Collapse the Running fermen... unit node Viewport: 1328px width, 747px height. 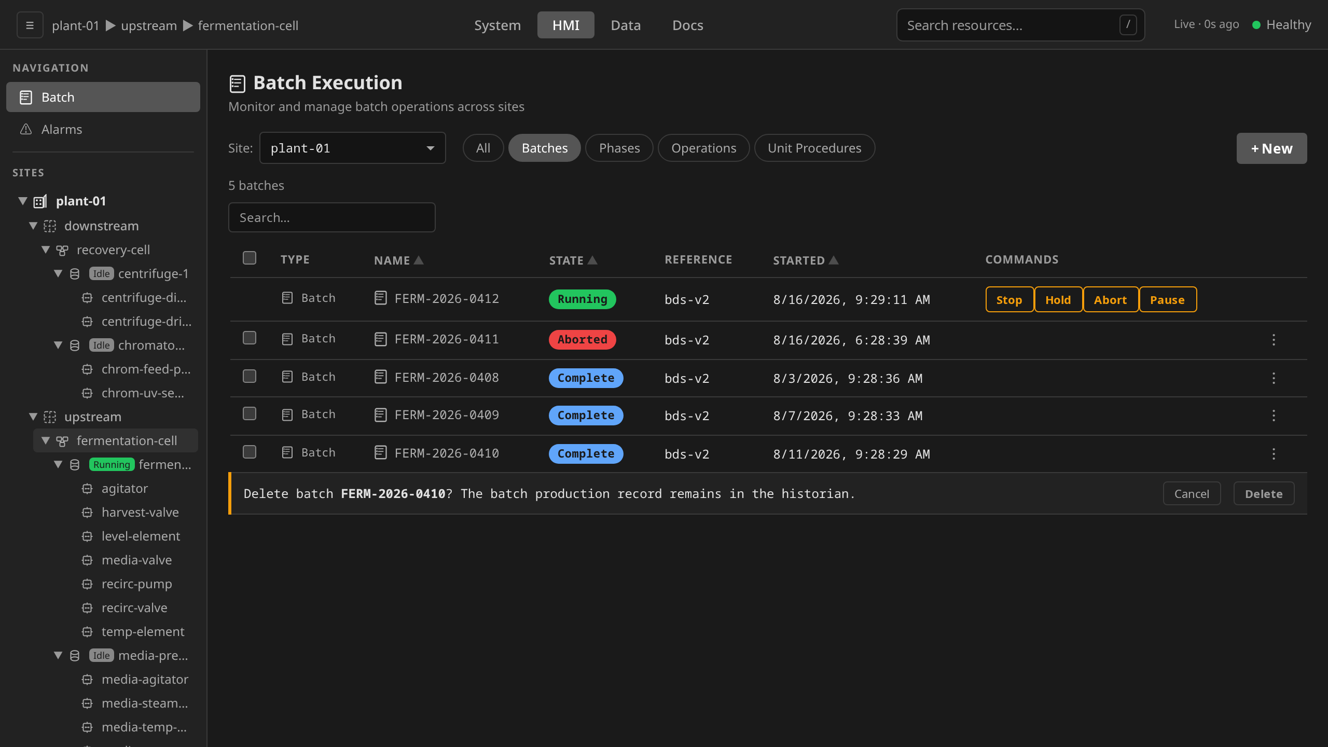(58, 464)
